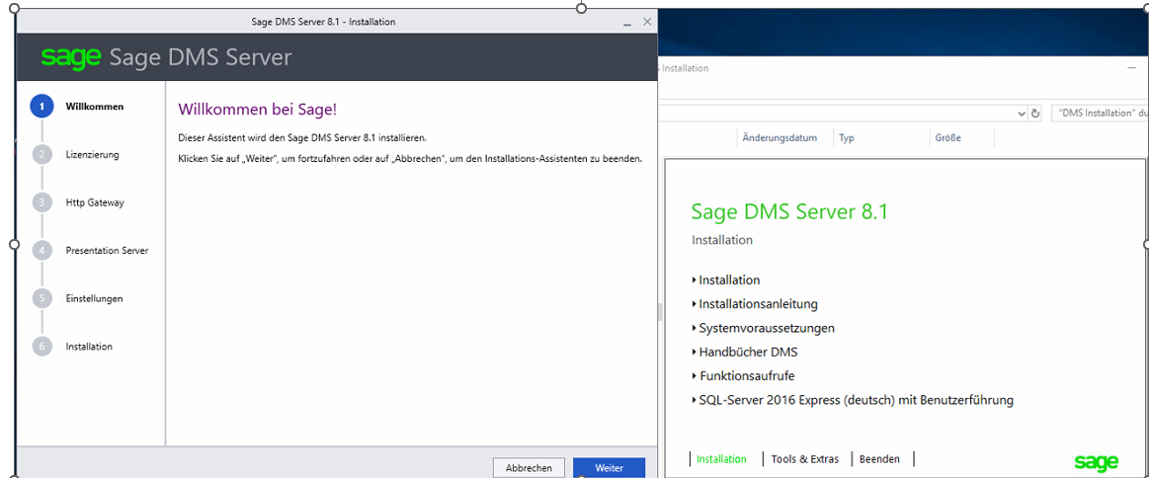The image size is (1149, 478).
Task: Click the refresh icon beside address bar
Action: [x=1035, y=114]
